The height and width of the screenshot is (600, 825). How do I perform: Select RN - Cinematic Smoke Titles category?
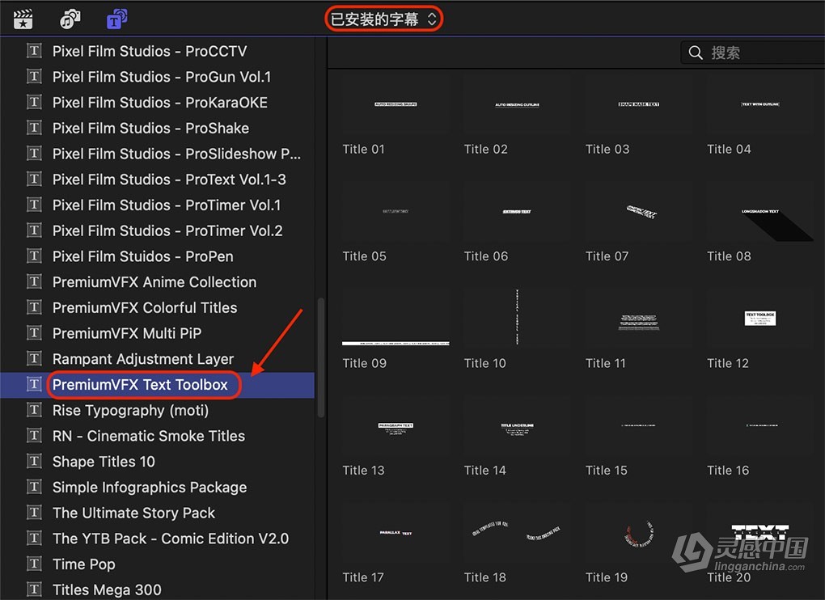(158, 436)
